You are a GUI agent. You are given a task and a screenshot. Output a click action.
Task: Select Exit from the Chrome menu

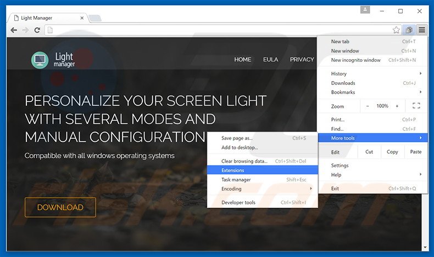click(x=372, y=189)
